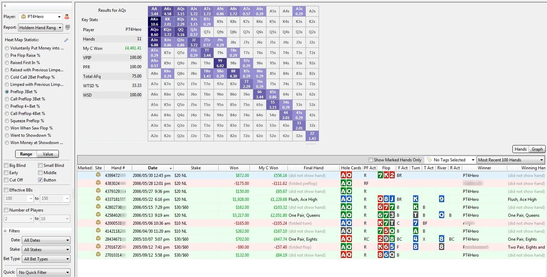Image resolution: width=547 pixels, height=277 pixels.
Task: Open the Report dropdown Holdem Hand Range
Action: click(40, 27)
